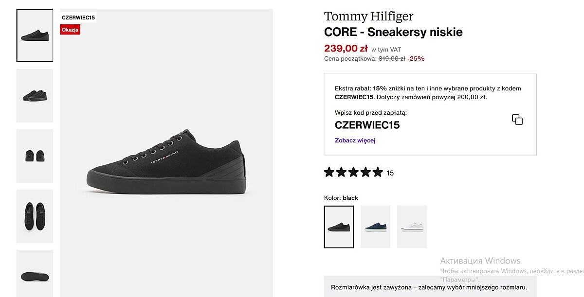Click the bold CZERWIEC15 code text

[x=367, y=125]
